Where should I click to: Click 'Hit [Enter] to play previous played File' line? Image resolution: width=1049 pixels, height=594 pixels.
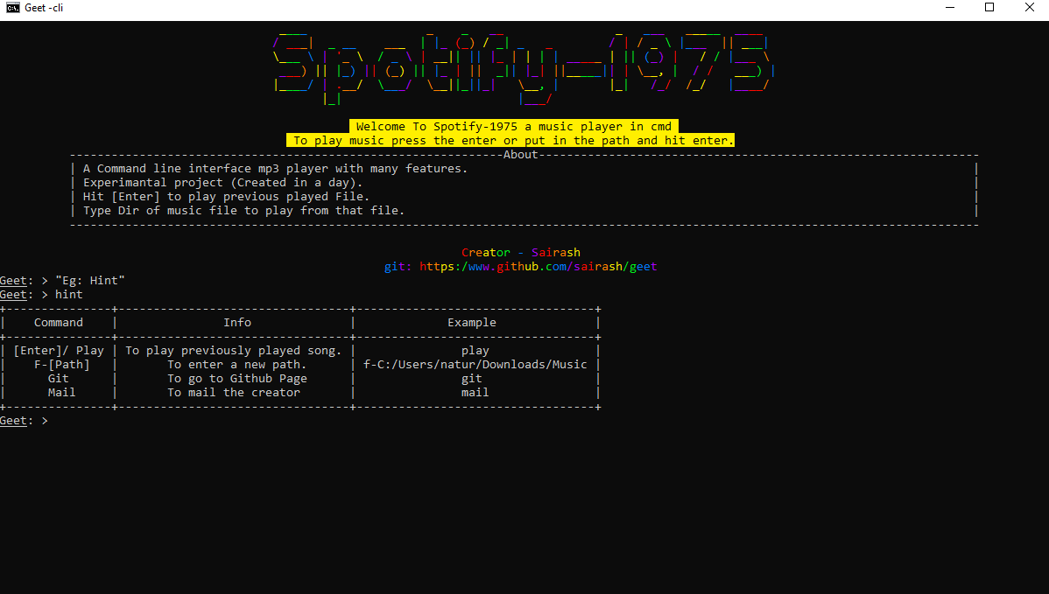[226, 197]
